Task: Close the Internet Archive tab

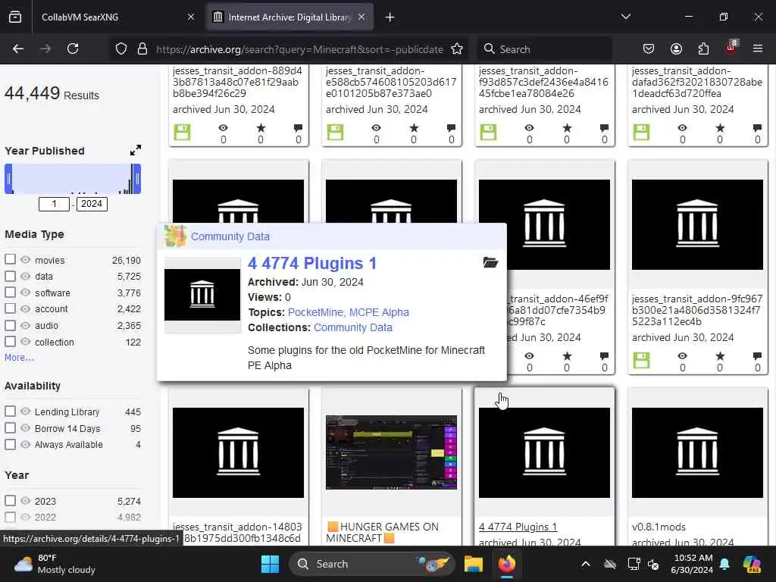Action: pyautogui.click(x=361, y=17)
